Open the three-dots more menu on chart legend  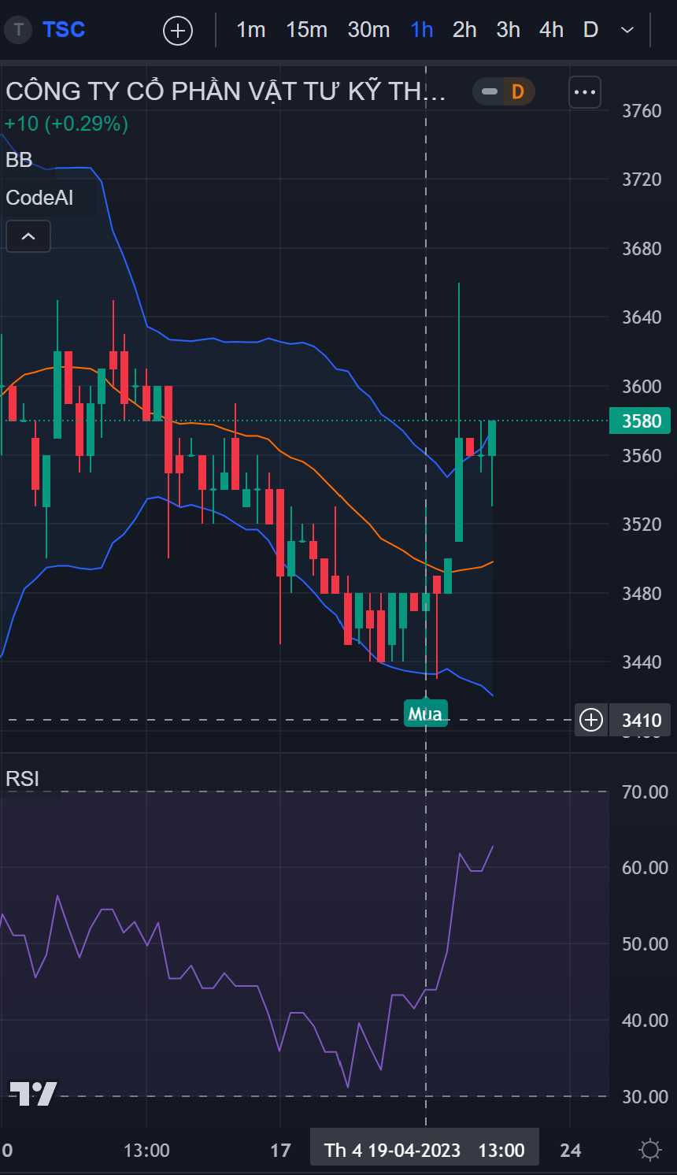pyautogui.click(x=585, y=92)
